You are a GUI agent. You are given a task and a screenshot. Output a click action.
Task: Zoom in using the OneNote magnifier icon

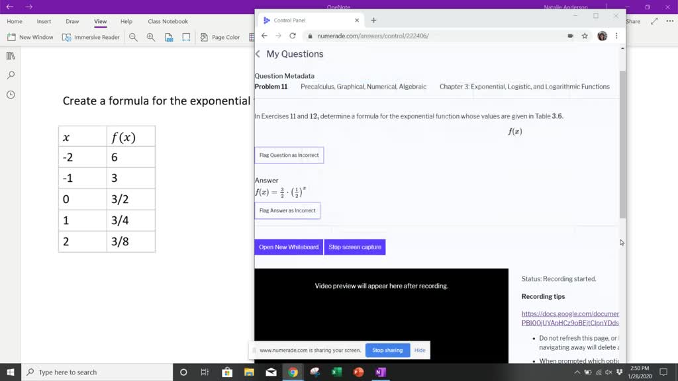[x=150, y=37]
